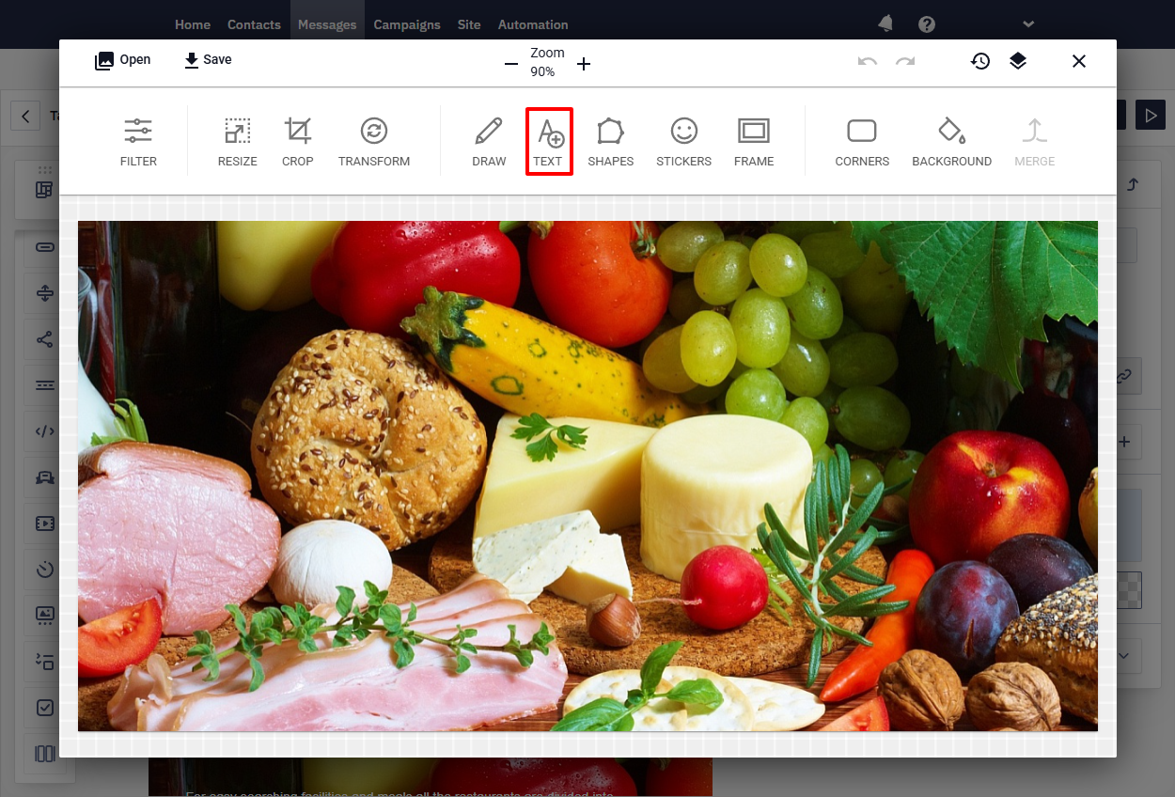Screen dimensions: 1175x797
Task: Open the editing history panel
Action: point(980,61)
